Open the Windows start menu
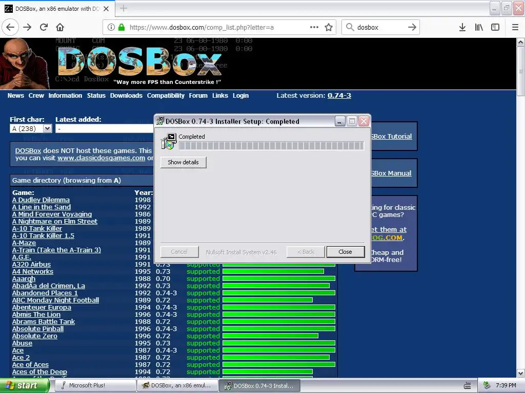The image size is (525, 393). pyautogui.click(x=24, y=386)
